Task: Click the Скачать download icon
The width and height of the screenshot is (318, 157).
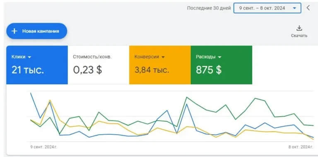Action: click(299, 29)
